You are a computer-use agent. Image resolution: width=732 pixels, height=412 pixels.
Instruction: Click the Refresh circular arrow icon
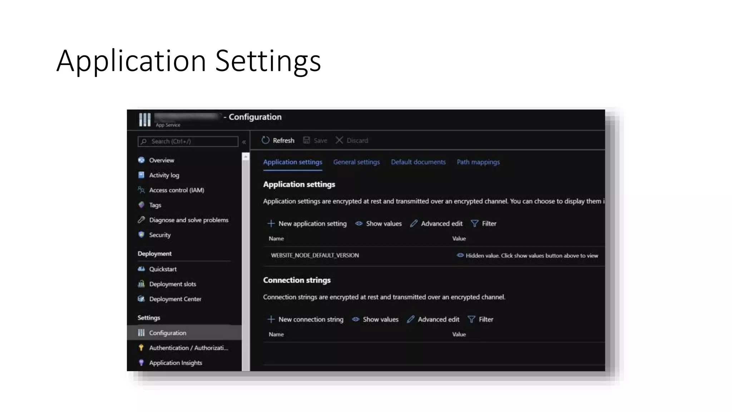265,140
